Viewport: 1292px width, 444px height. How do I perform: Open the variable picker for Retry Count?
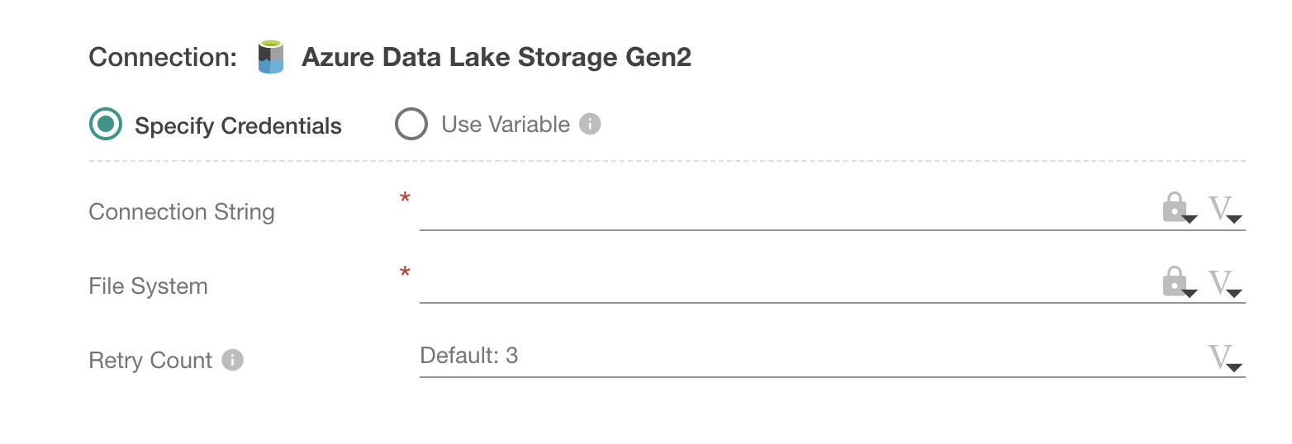click(x=1223, y=357)
